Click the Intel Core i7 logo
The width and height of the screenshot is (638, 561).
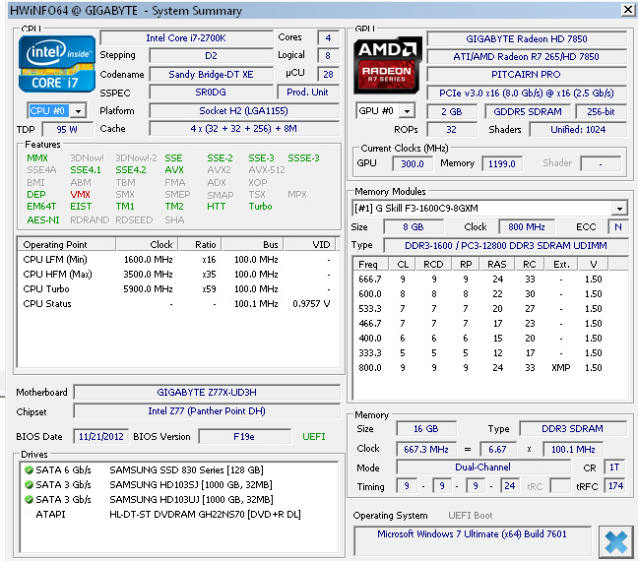(x=57, y=64)
